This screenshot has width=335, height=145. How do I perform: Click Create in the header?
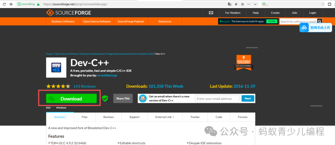point(275,13)
